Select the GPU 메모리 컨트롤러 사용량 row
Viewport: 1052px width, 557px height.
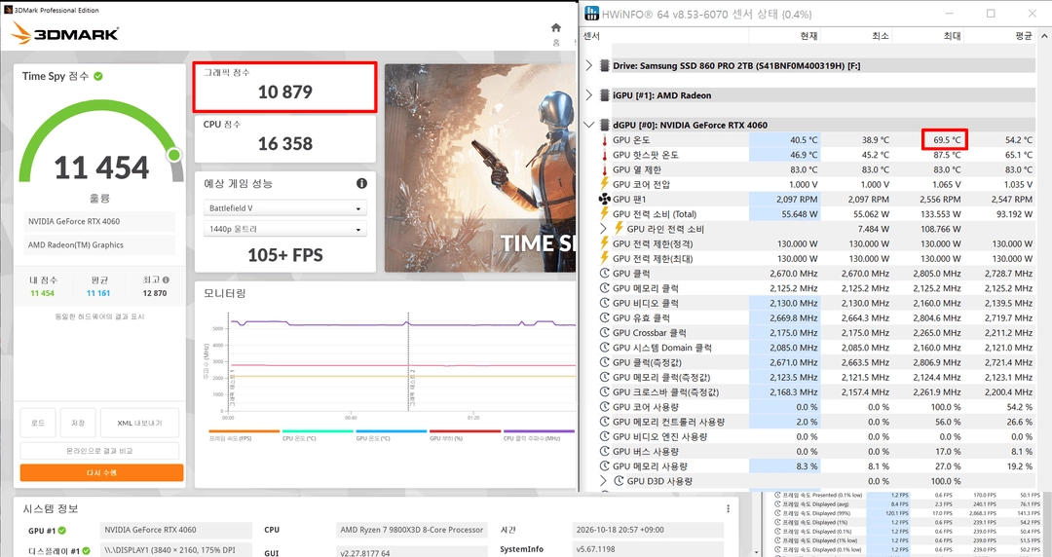click(x=816, y=422)
